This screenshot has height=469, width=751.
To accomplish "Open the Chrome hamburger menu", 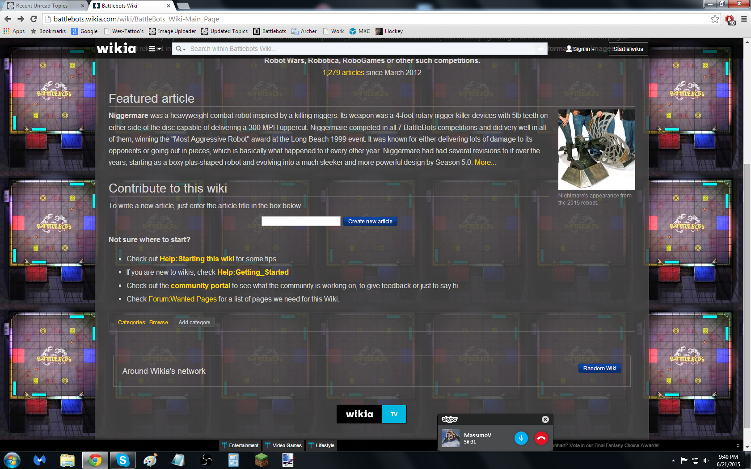I will [x=744, y=19].
